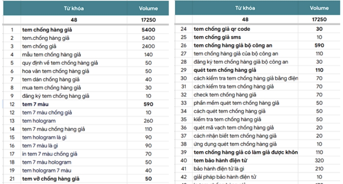Click the left 'Từ khóa' column header
Viewport: 343px width, 184px height.
(74, 8)
